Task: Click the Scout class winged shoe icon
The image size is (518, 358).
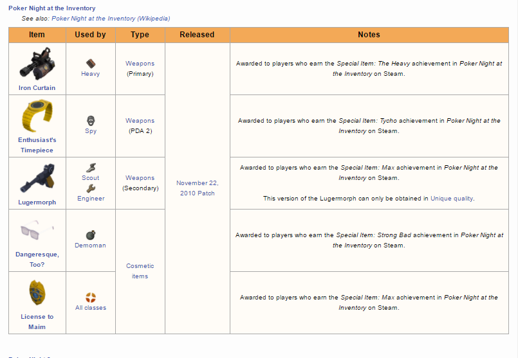Action: 91,168
